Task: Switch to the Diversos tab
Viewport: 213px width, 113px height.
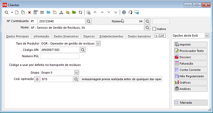Action: tap(89, 36)
